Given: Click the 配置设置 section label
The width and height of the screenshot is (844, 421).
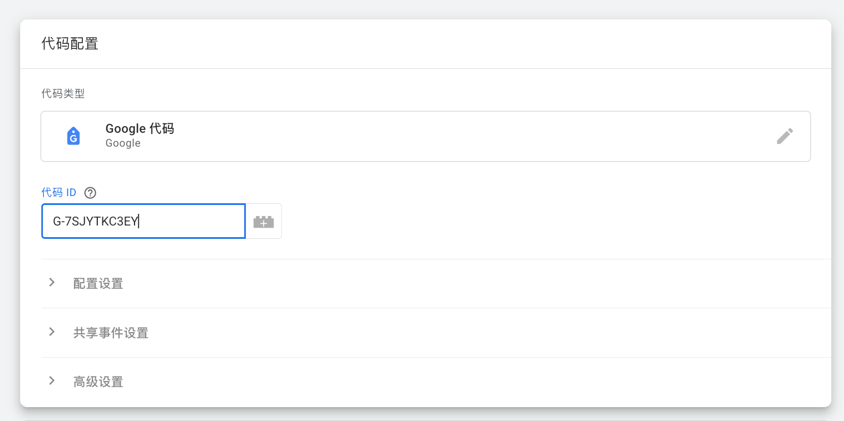Looking at the screenshot, I should (98, 284).
